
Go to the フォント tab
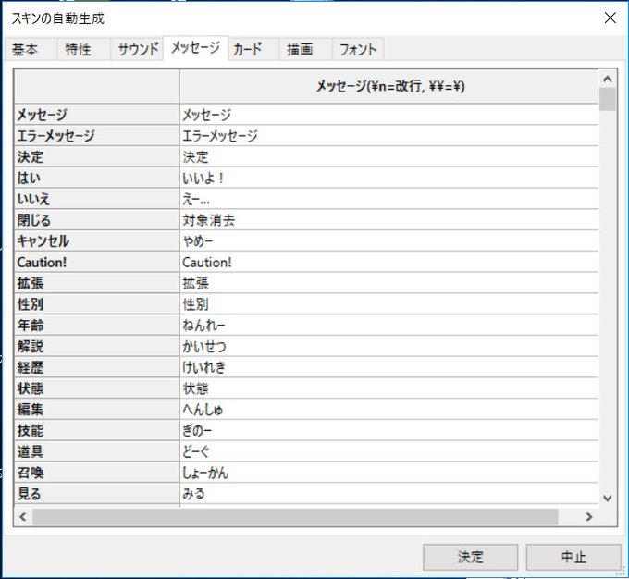pos(358,49)
